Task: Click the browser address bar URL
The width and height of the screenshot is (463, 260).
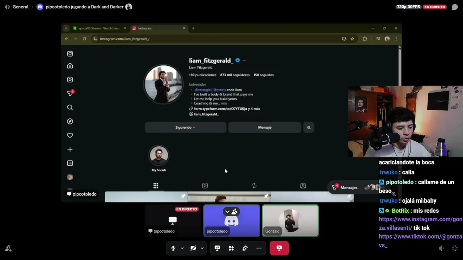Action: tap(124, 39)
